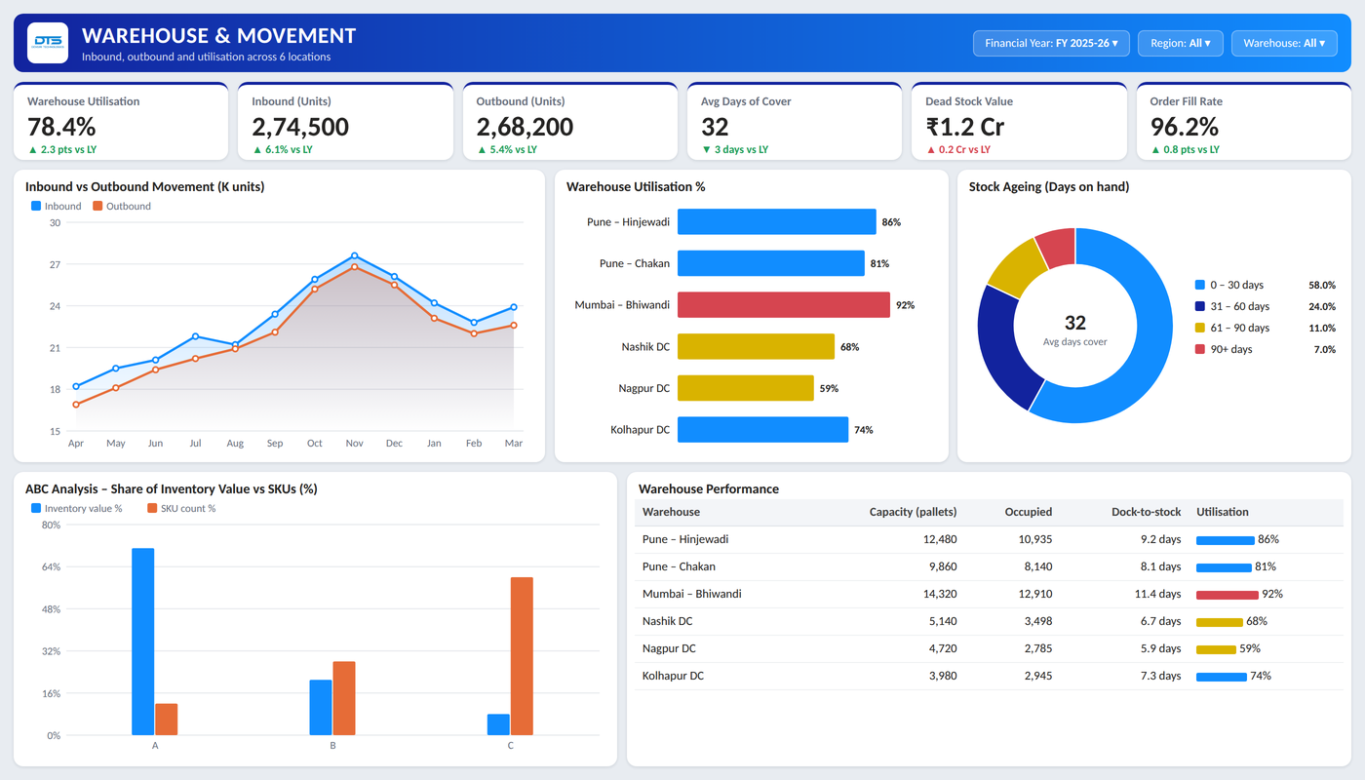Select the Warehouse Utilisation KPI card
1365x780 pixels.
tap(121, 122)
